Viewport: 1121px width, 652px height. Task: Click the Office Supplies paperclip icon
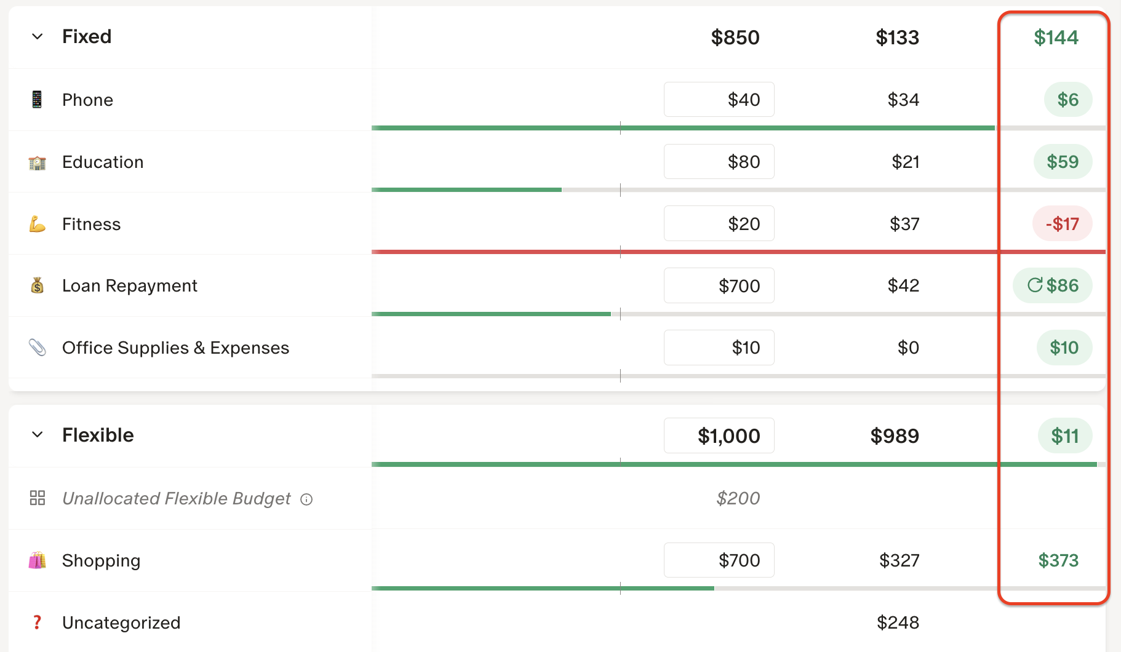click(x=37, y=348)
